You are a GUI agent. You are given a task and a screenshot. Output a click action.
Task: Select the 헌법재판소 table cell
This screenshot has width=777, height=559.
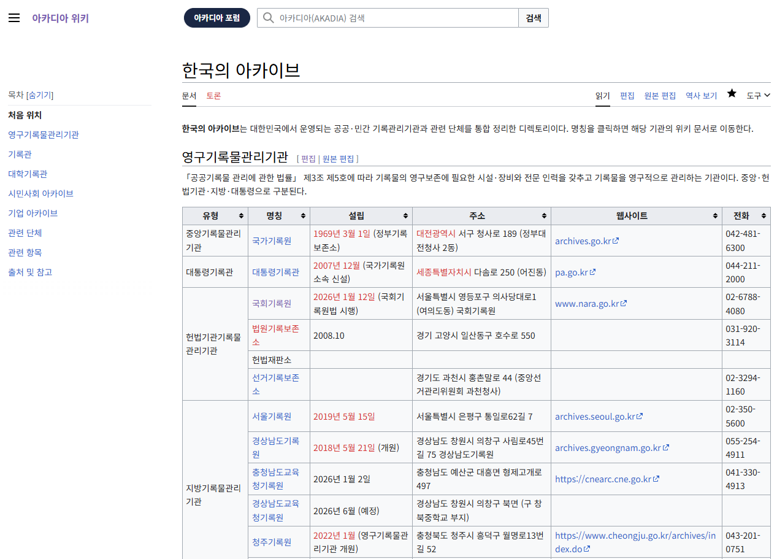tap(279, 360)
